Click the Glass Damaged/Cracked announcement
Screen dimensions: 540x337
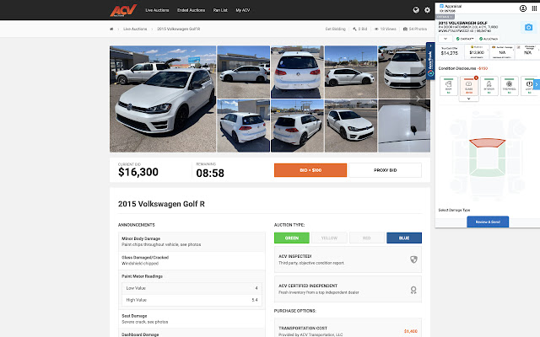(x=192, y=260)
